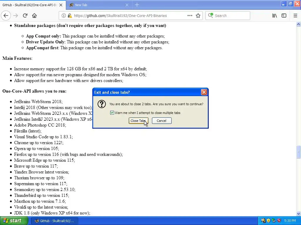Cancel the exit dialog
Image resolution: width=301 pixels, height=225 pixels.
[x=161, y=121]
